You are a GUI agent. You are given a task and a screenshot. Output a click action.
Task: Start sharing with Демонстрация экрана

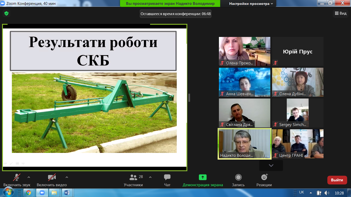[x=203, y=180]
